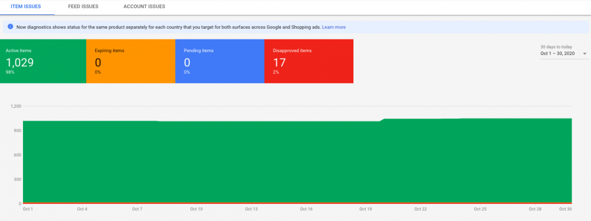The width and height of the screenshot is (591, 221).
Task: Click the Oct 25 axis label
Action: tap(480, 209)
